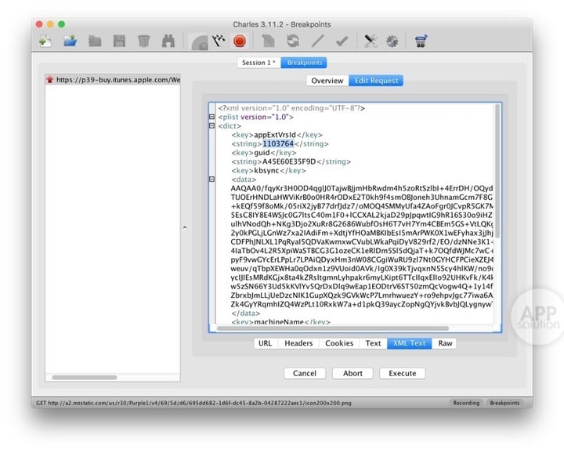Collapse the data XML node

pyautogui.click(x=211, y=179)
